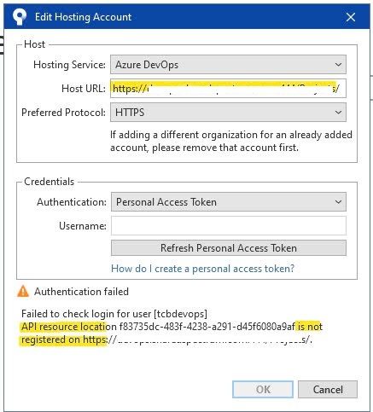373x412 pixels.
Task: Open 'How do I create a personal access token?' link
Action: tap(202, 269)
